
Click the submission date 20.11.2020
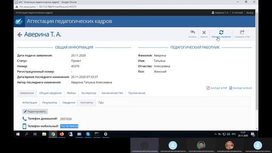pos(78,56)
